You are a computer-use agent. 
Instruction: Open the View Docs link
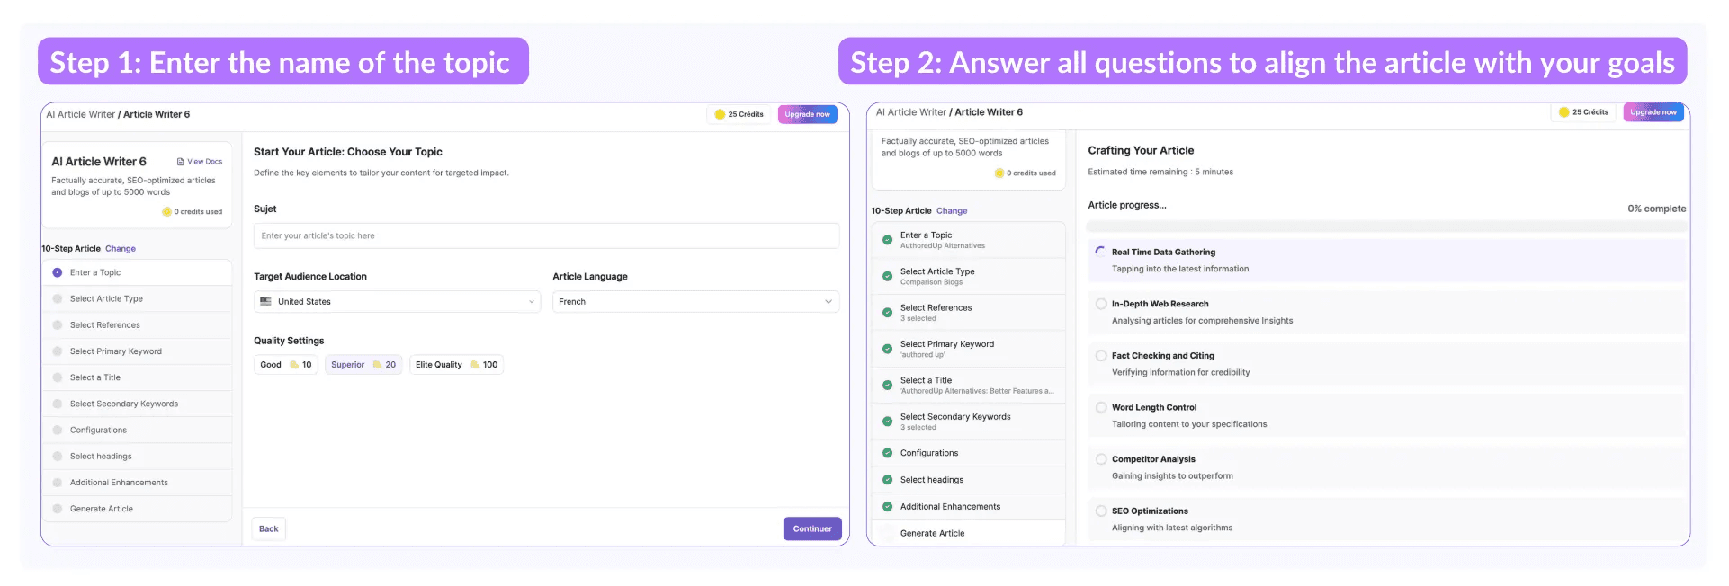[200, 162]
